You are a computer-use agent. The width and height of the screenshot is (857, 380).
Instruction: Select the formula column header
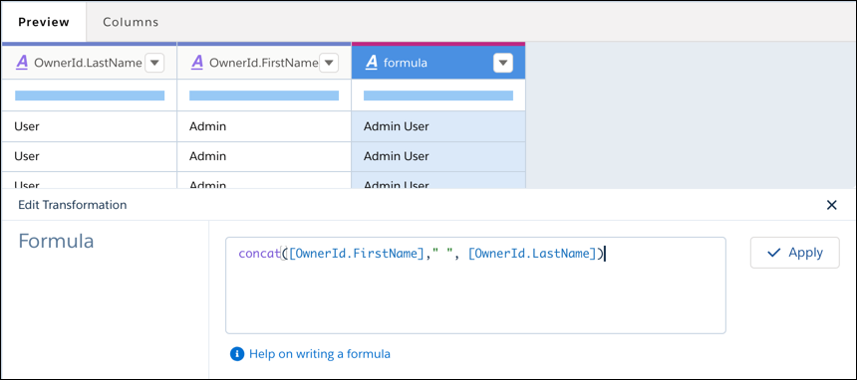(x=438, y=63)
